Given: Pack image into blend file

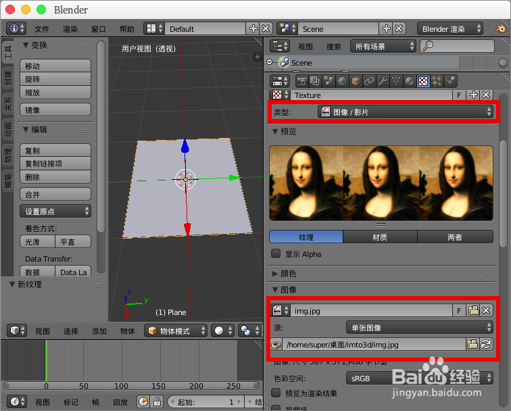Looking at the screenshot, I should [x=276, y=345].
